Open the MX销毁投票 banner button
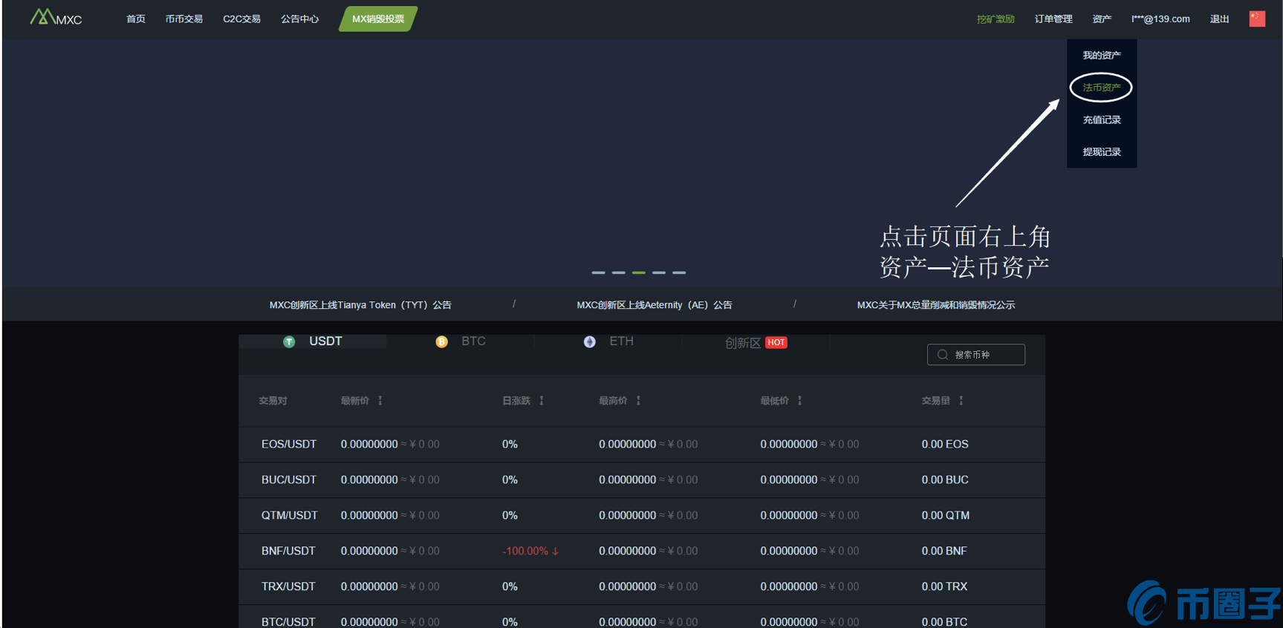The width and height of the screenshot is (1283, 628). click(378, 19)
